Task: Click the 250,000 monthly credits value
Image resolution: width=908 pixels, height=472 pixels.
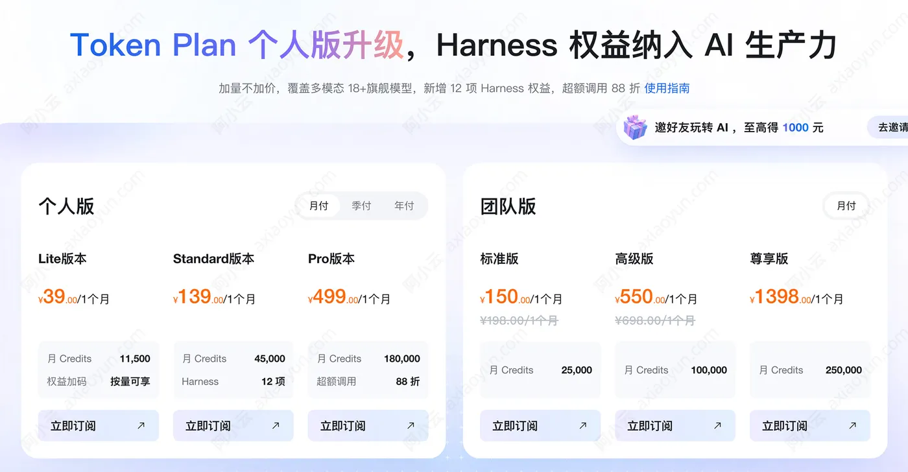Action: coord(844,370)
